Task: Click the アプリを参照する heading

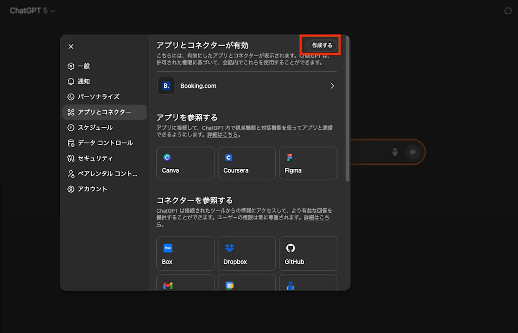Action: pyautogui.click(x=187, y=118)
